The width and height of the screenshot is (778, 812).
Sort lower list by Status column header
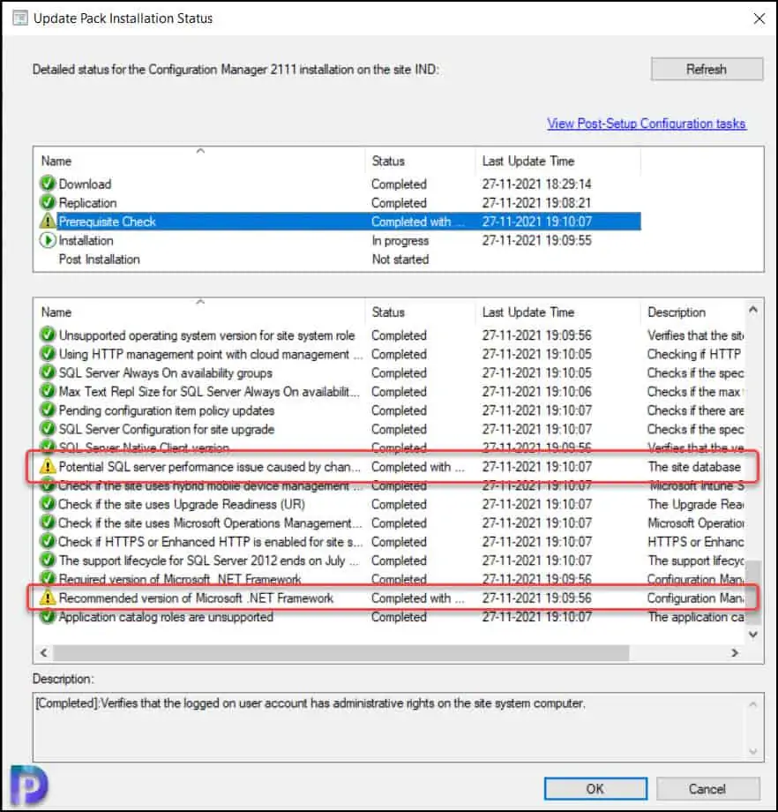tap(420, 312)
